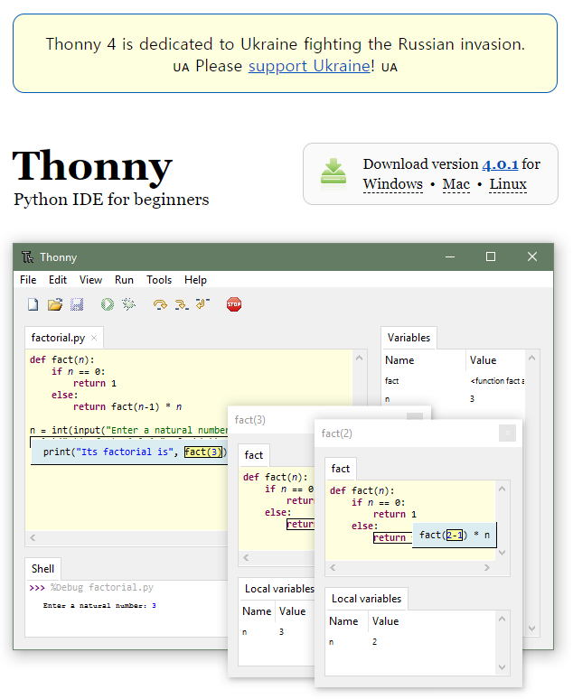Screen dimensions: 573x699
Task: Click Name column header in fact(2) locals
Action: [x=343, y=621]
